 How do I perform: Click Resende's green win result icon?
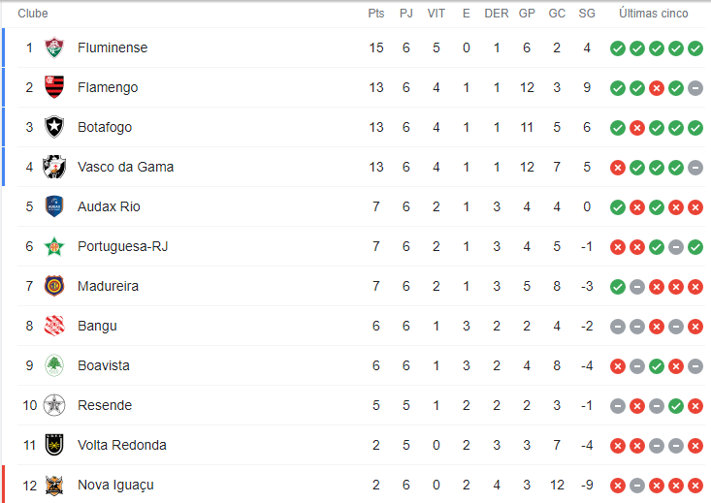(x=676, y=406)
